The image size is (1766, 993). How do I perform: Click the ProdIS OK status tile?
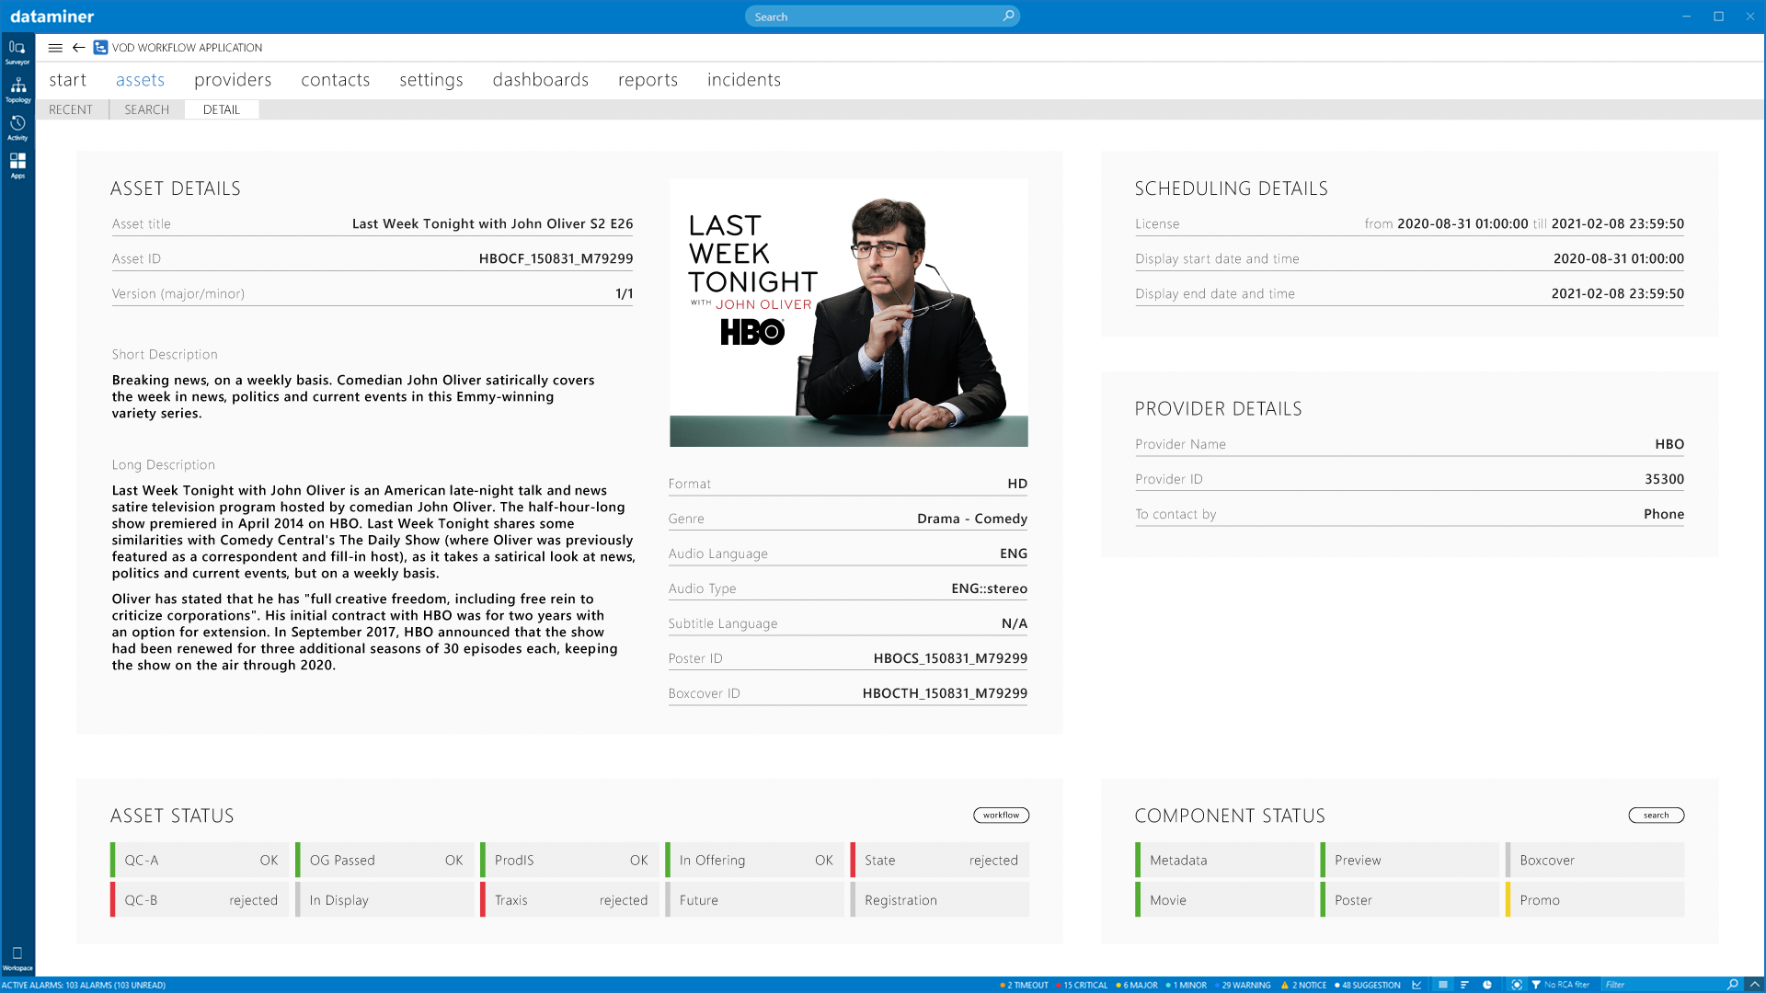569,861
